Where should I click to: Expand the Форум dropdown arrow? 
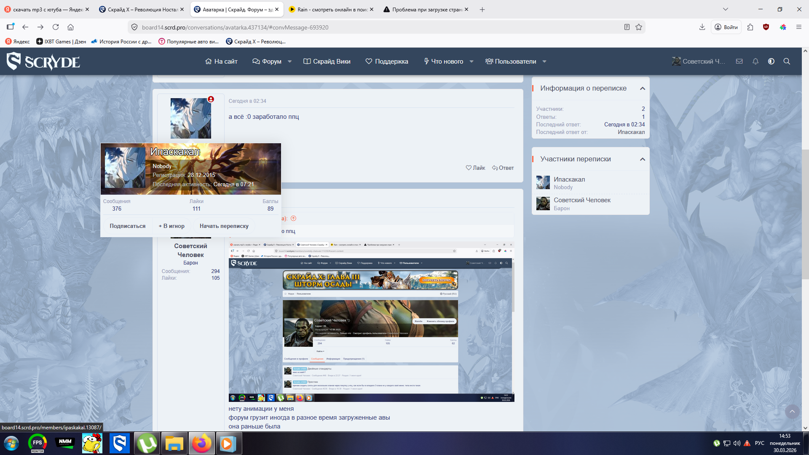click(x=290, y=62)
